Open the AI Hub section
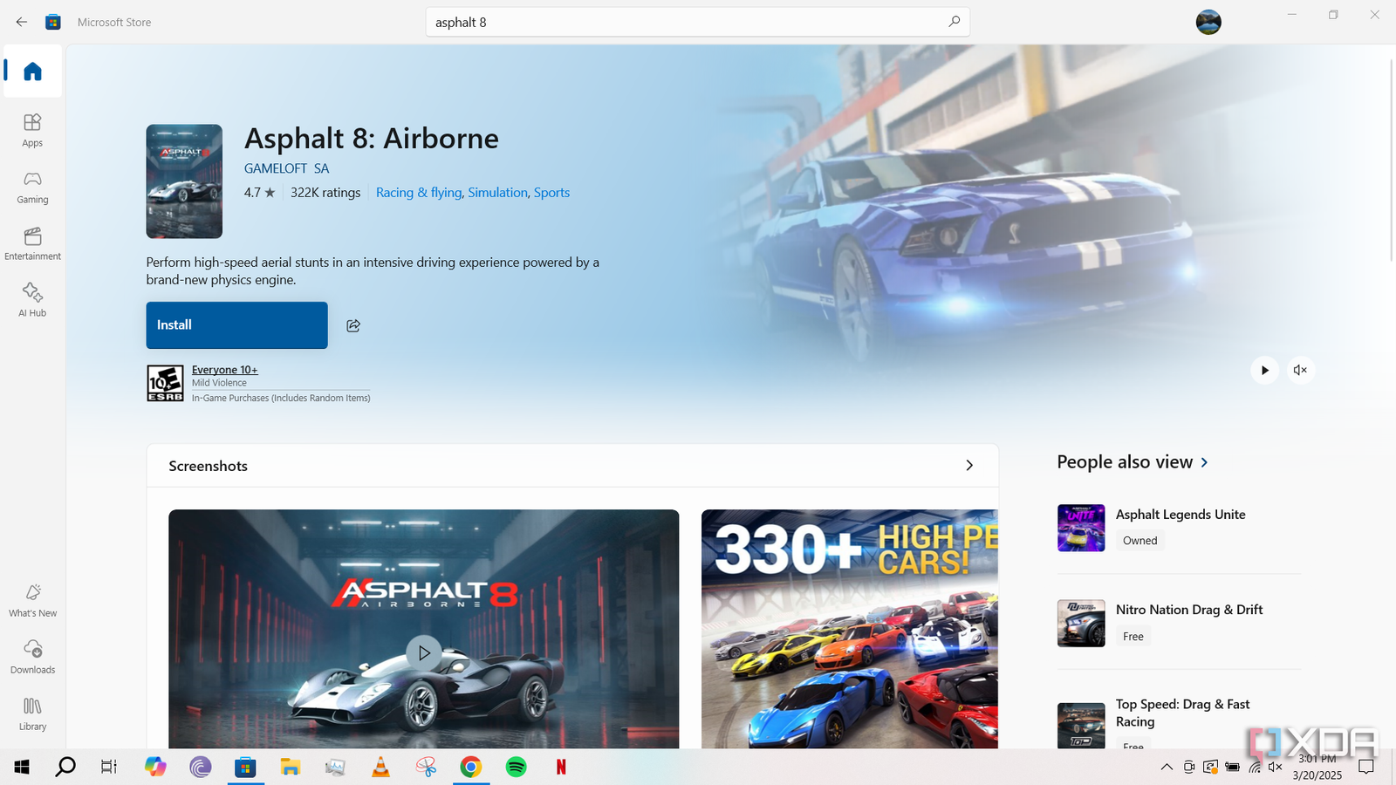 coord(32,300)
